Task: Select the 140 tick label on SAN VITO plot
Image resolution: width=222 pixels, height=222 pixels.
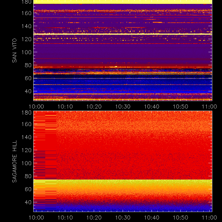Action: click(x=26, y=26)
